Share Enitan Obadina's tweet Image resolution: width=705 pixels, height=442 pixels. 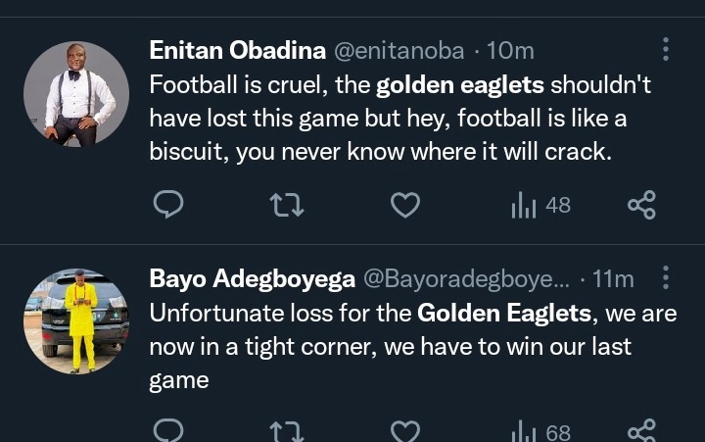pos(641,205)
